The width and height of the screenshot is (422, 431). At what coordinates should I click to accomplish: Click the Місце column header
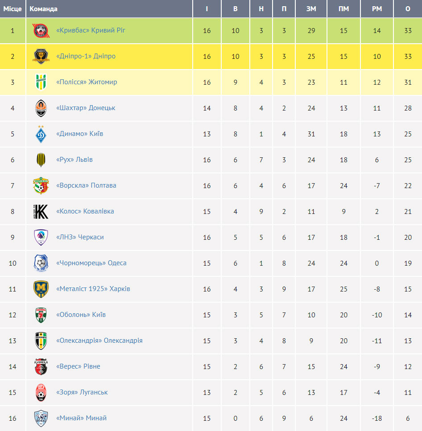point(12,9)
